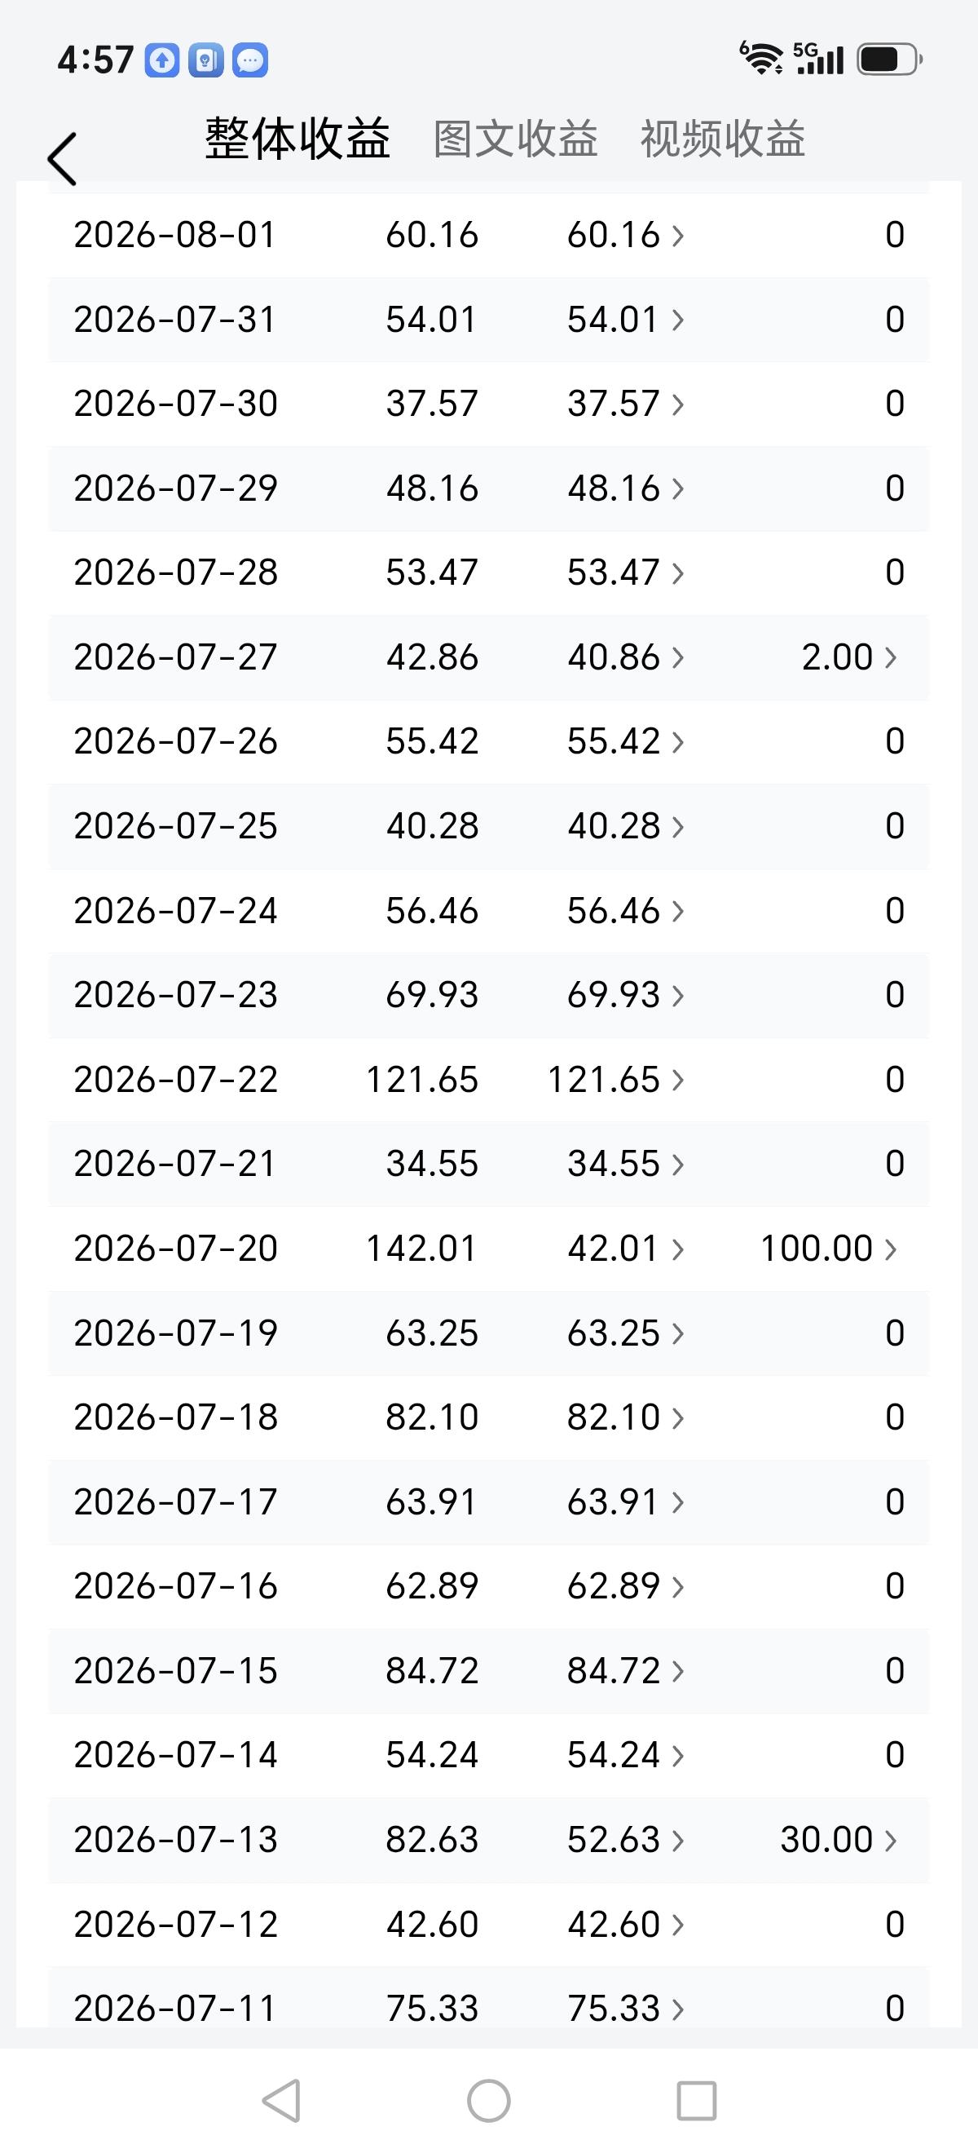Switch to the 视频收益 tab
This screenshot has height=2153, width=978.
pyautogui.click(x=722, y=139)
